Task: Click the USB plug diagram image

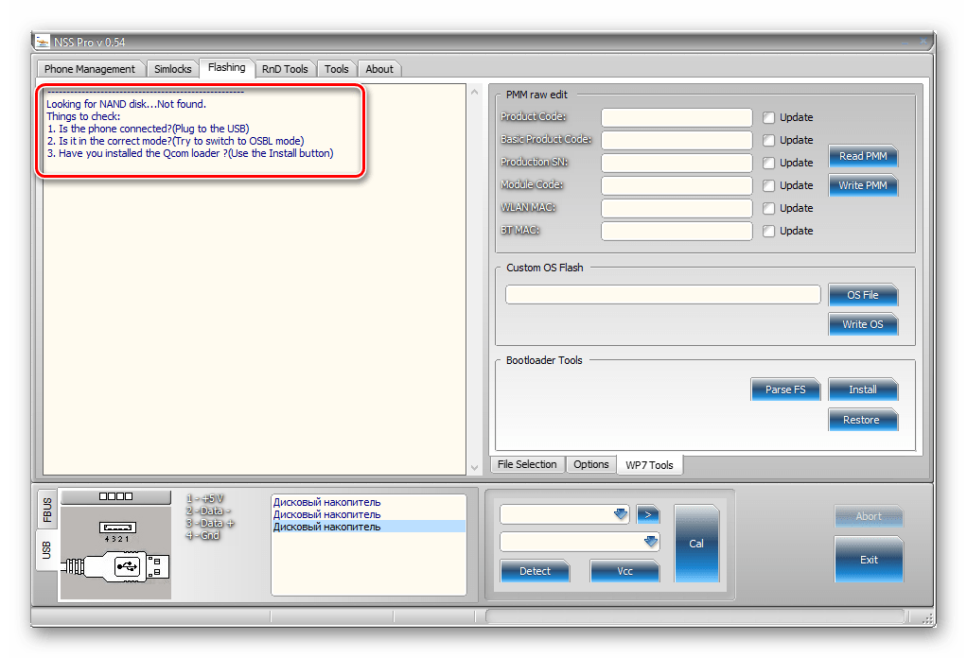Action: (x=116, y=552)
